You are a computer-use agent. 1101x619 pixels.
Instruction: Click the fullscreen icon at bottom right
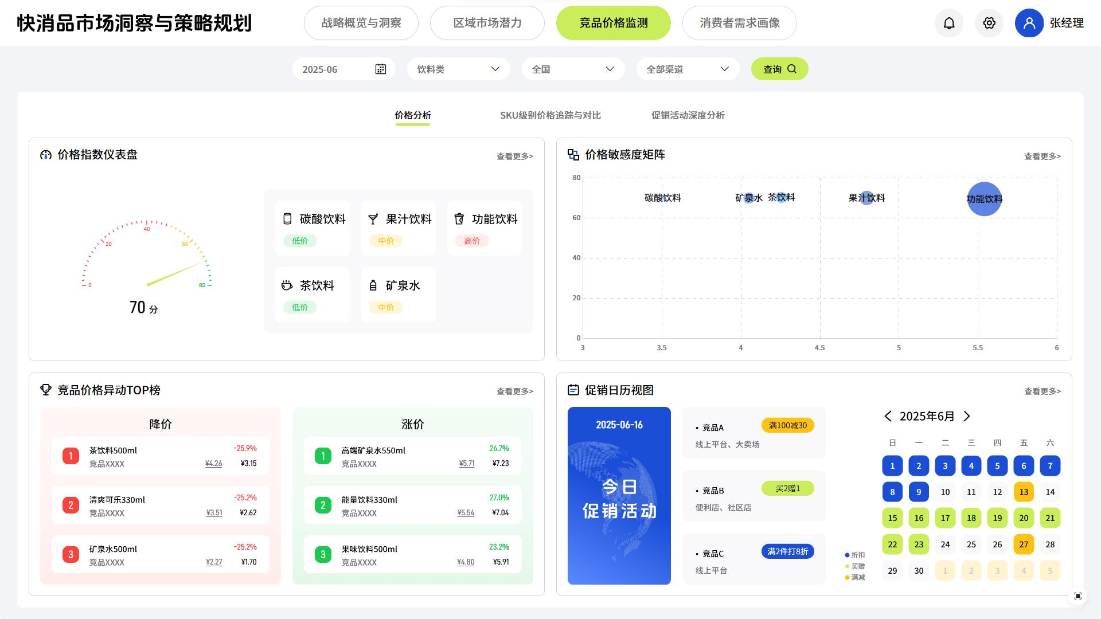[x=1078, y=596]
